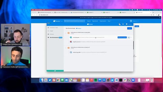Stop the kind_khayyam dev environment
Screen dimensions: 163x92
tap(129, 37)
